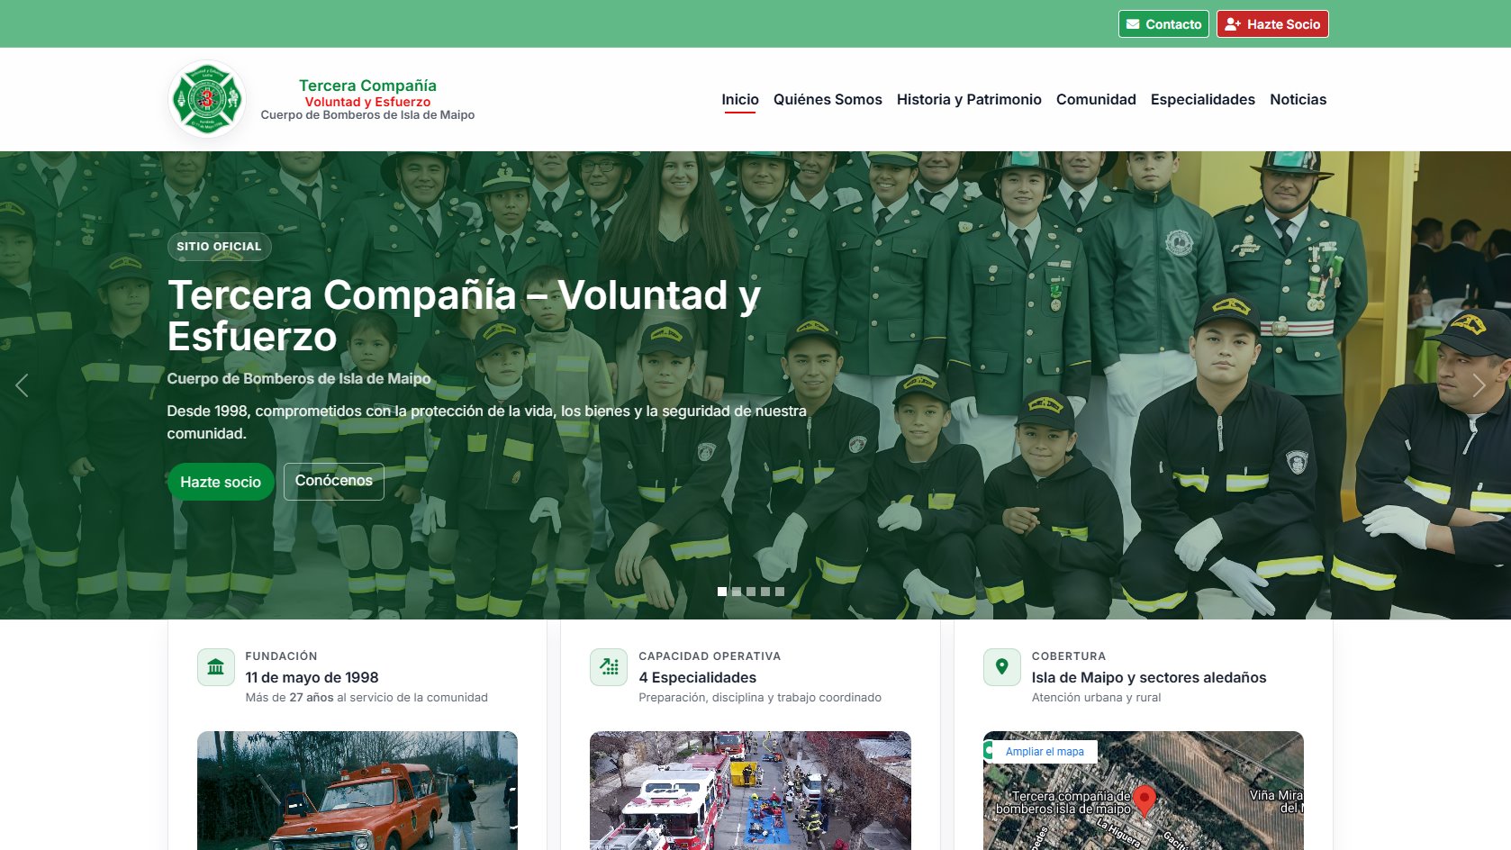Click the Fundación building icon
1511x850 pixels.
coord(215,666)
